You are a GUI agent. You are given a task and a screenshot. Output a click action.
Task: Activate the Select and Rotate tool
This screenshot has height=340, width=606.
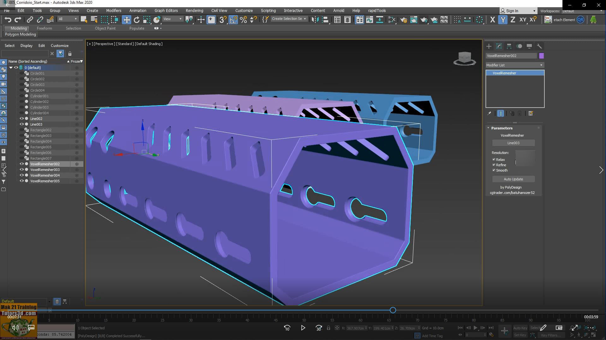tap(136, 20)
